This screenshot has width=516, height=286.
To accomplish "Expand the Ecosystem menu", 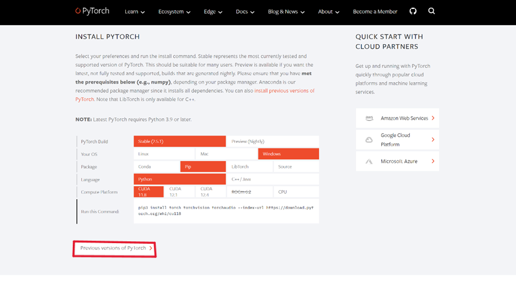I will [174, 11].
